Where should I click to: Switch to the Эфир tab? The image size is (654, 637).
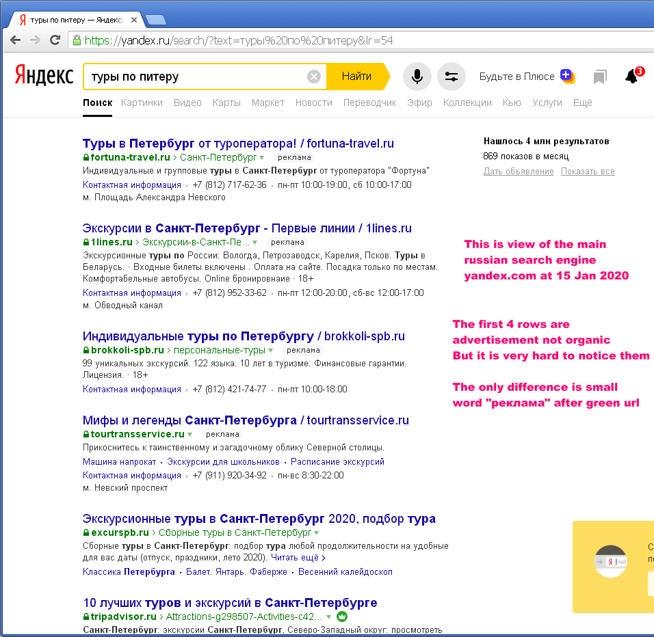pyautogui.click(x=419, y=103)
